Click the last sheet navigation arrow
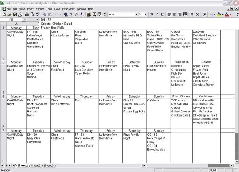Viewport: 239px width, 172px height. tap(14, 166)
